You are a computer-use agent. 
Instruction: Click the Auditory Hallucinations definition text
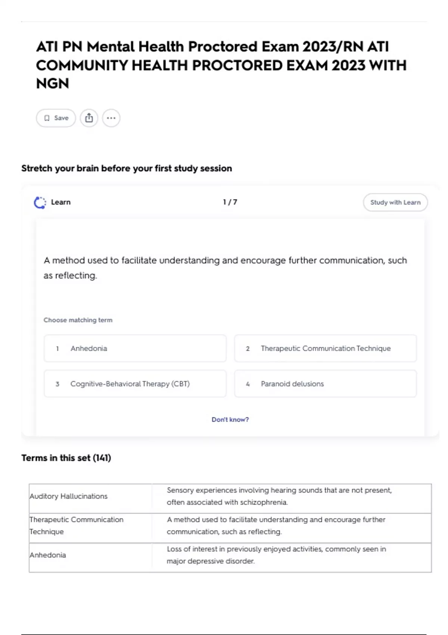coord(279,496)
